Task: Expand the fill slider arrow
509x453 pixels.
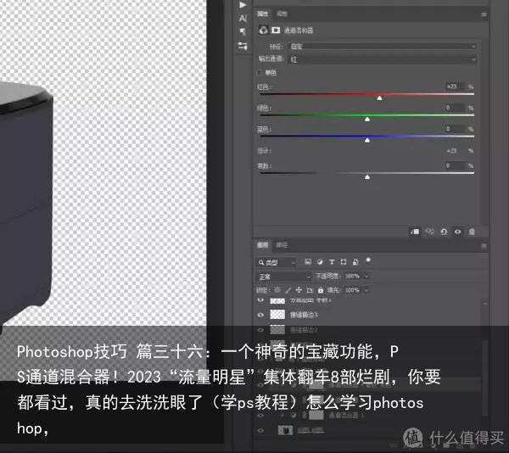Action: click(366, 290)
